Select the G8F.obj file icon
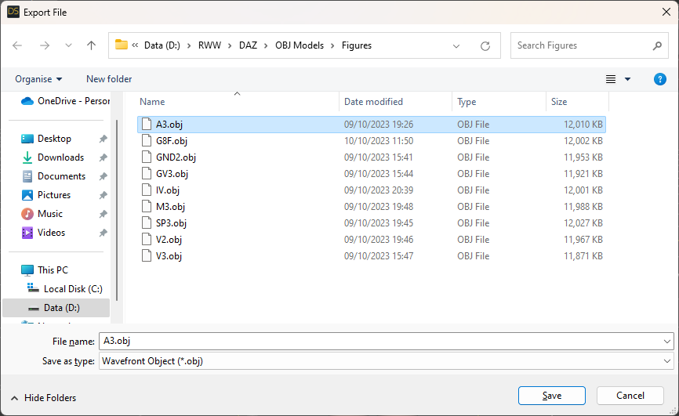This screenshot has height=416, width=679. click(146, 141)
